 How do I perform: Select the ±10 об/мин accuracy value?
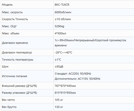coord(63,19)
